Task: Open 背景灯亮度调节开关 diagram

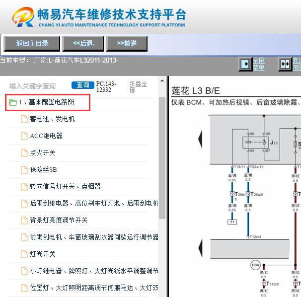Action: [59, 220]
